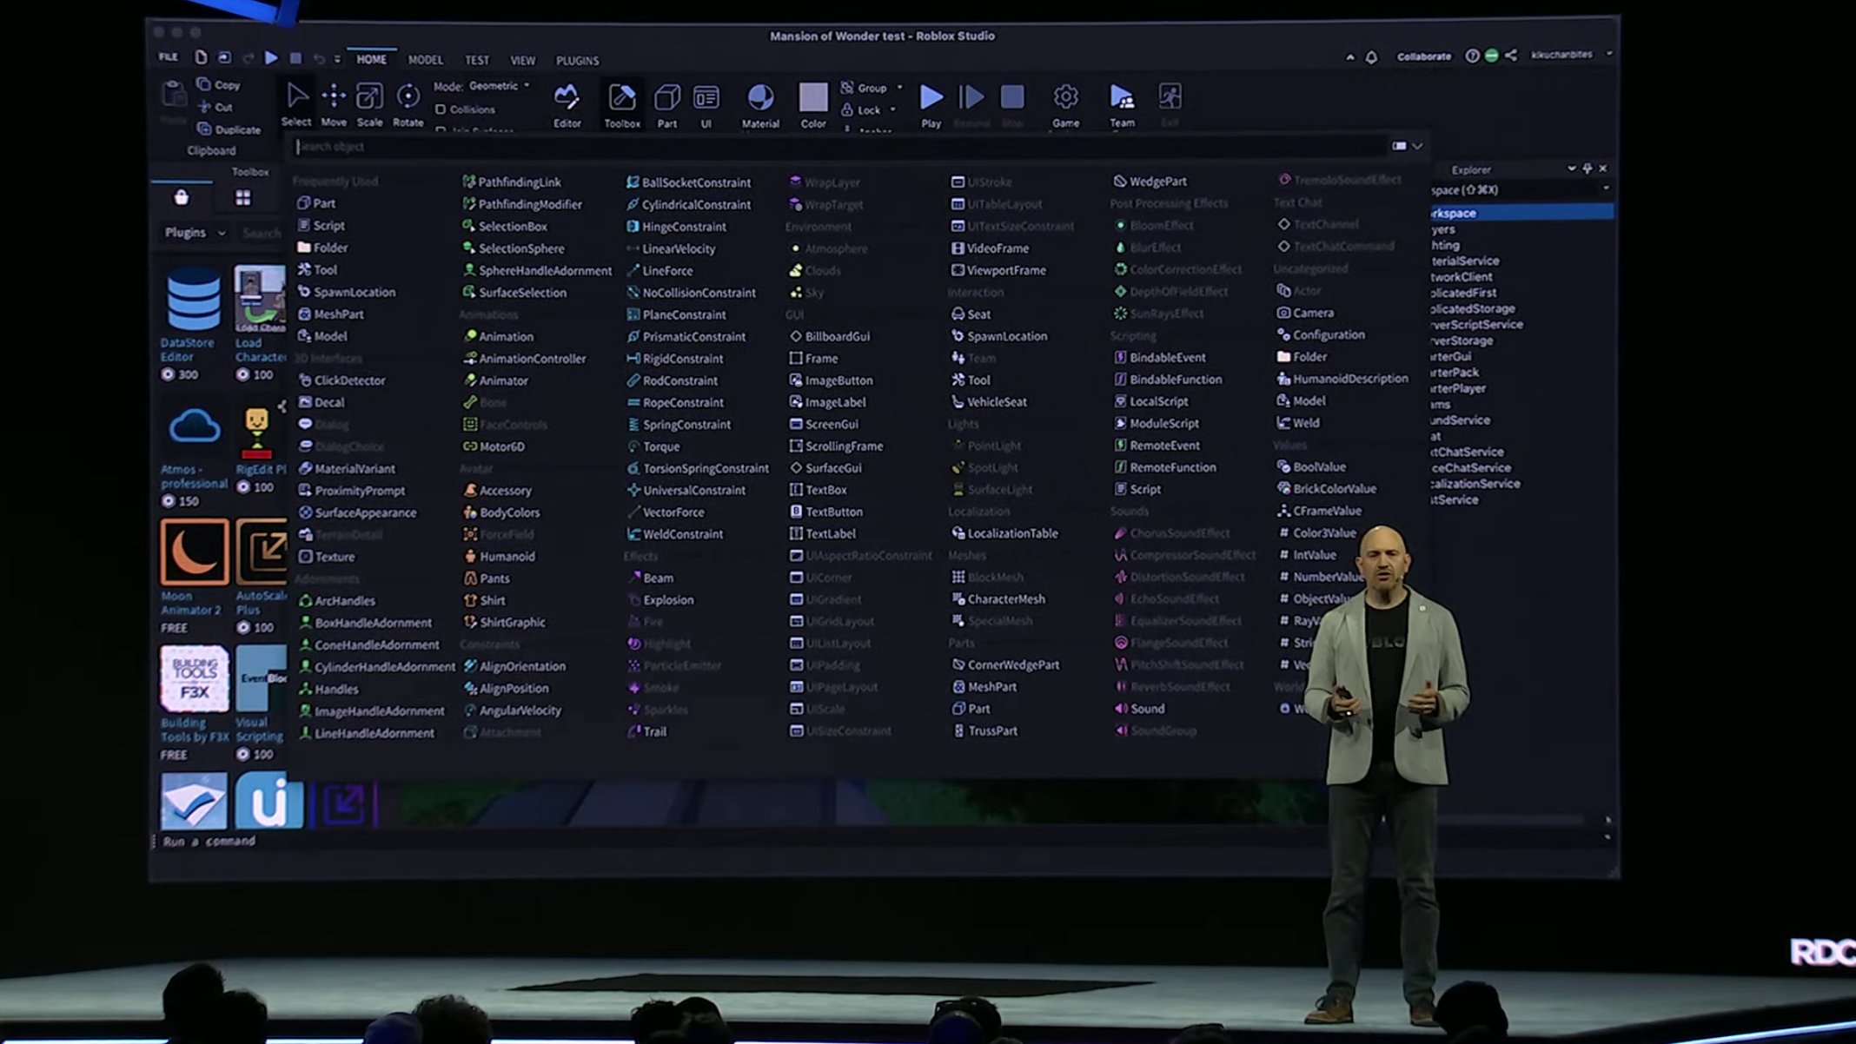Insert a BillboardGui object
Image resolution: width=1856 pixels, height=1044 pixels.
pos(829,336)
